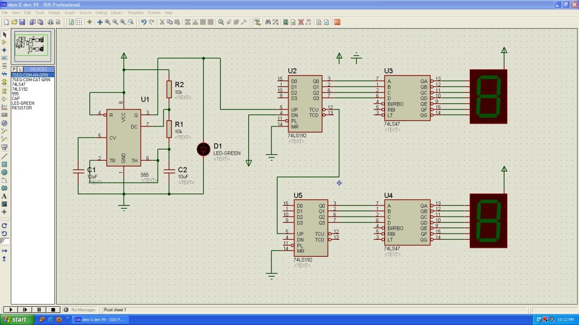
Task: Click the Windows Start button
Action: (16, 319)
